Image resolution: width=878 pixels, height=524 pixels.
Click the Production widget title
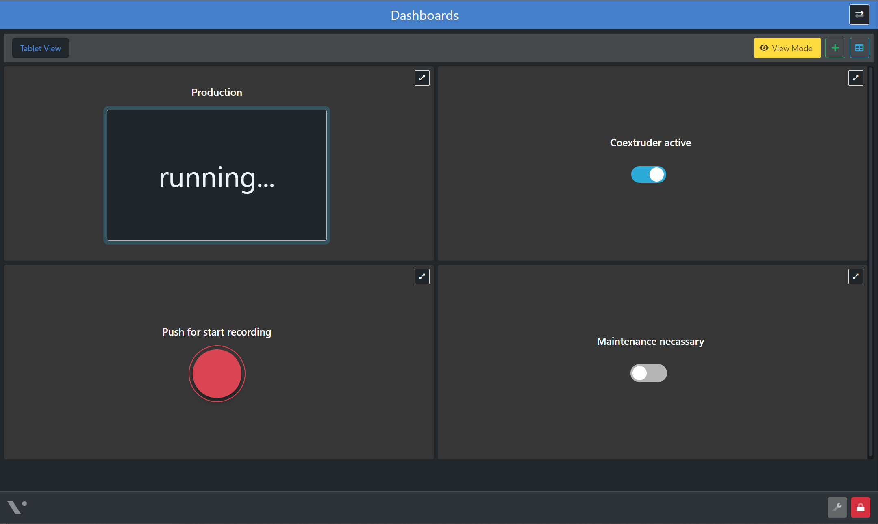(x=217, y=92)
